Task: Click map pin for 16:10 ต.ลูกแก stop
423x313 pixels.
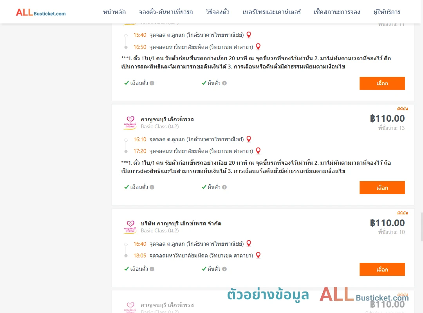Action: 249,139
